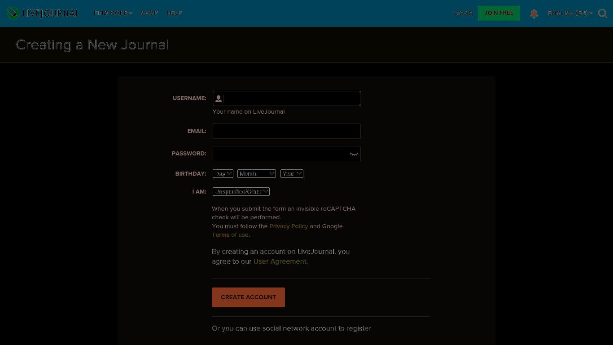Focus the Password input field
The image size is (613, 345).
coord(287,154)
